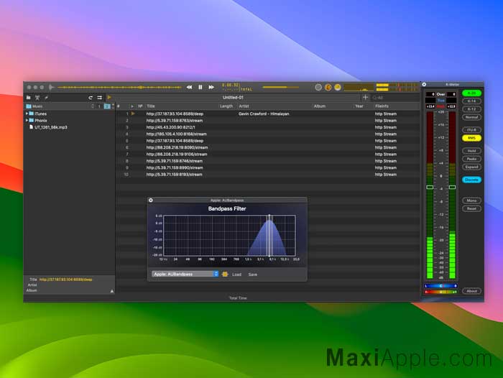The width and height of the screenshot is (503, 378).
Task: Select the Untitled-01 playlist tab
Action: 234,97
